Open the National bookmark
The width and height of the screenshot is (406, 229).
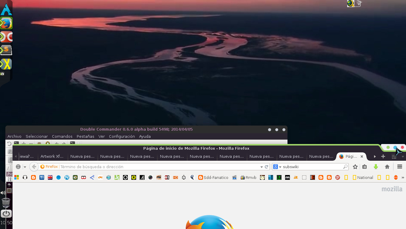(x=363, y=177)
